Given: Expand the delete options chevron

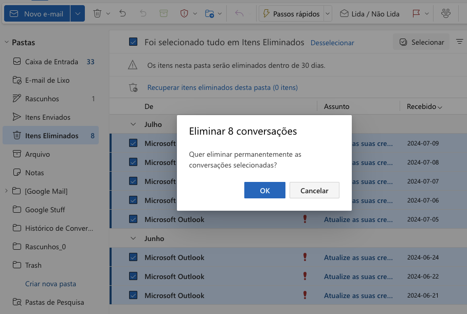Looking at the screenshot, I should [x=108, y=13].
